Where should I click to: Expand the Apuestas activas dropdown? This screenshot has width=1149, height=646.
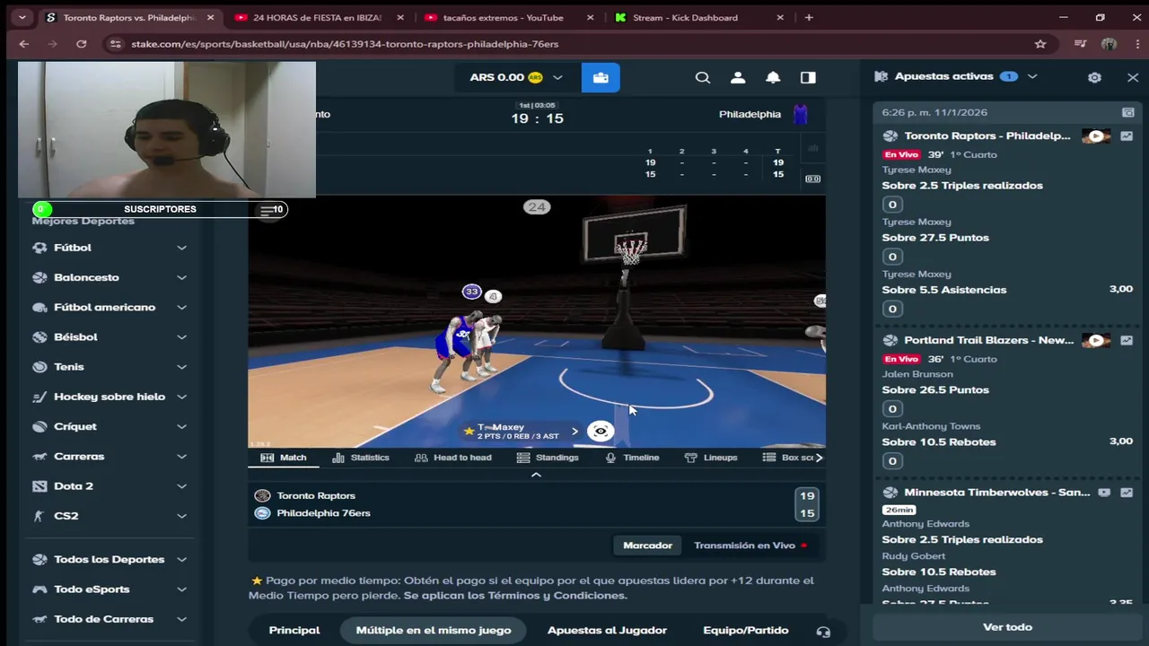(x=1032, y=77)
